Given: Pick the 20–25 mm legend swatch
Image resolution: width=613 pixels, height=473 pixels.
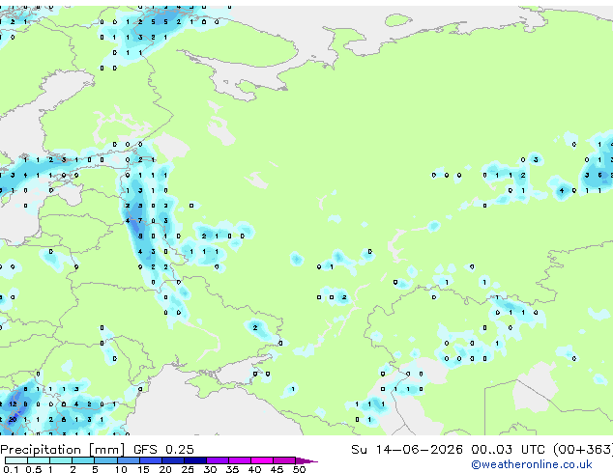Looking at the screenshot, I should point(172,460).
